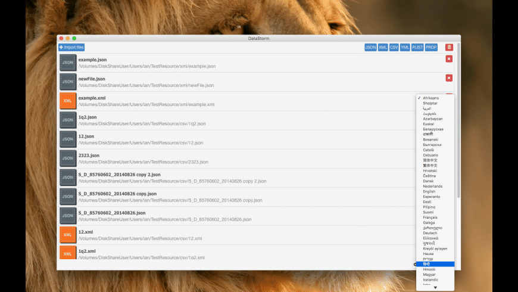518x292 pixels.
Task: Click the JSON icon for S_D_85760602_20140826 copy 2.json
Action: pyautogui.click(x=68, y=178)
